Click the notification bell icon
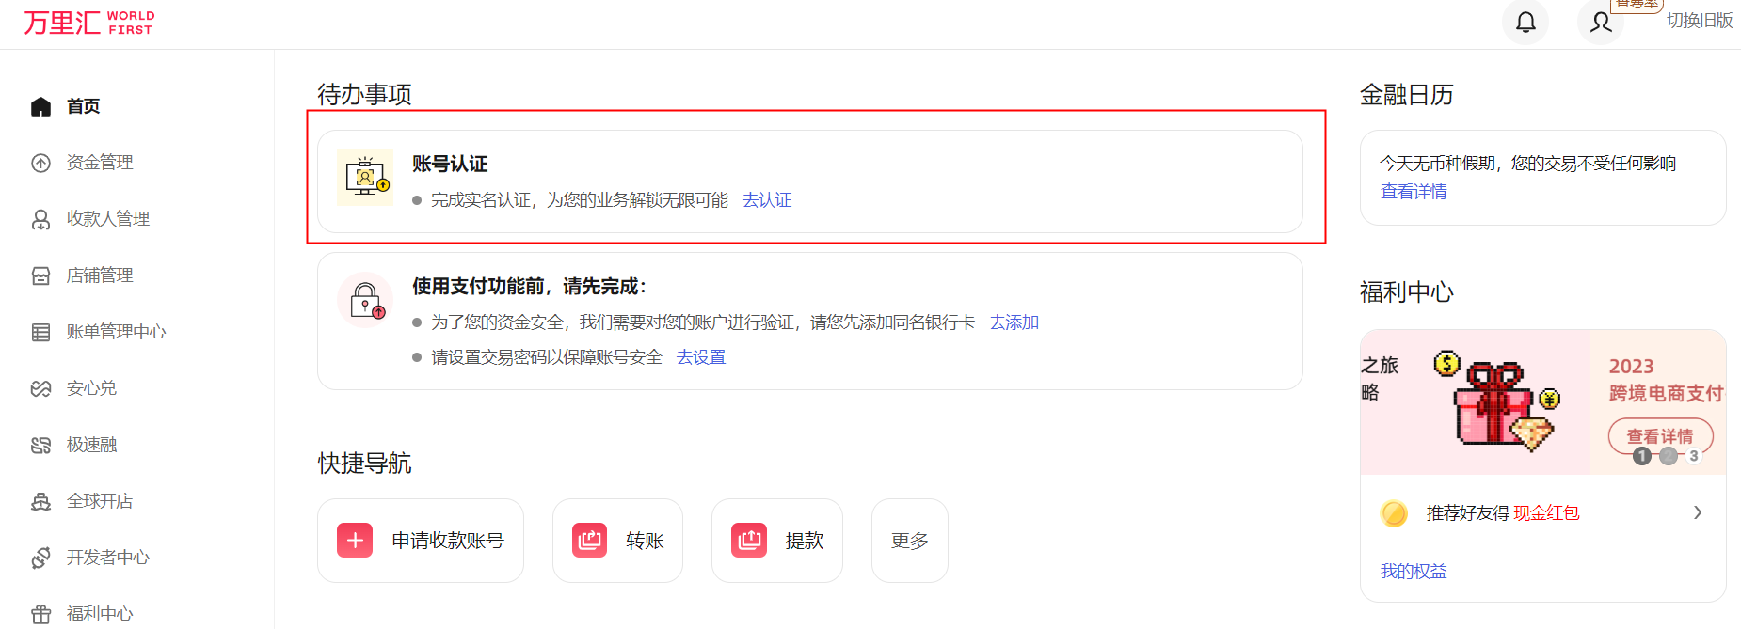This screenshot has width=1741, height=629. coord(1525,22)
